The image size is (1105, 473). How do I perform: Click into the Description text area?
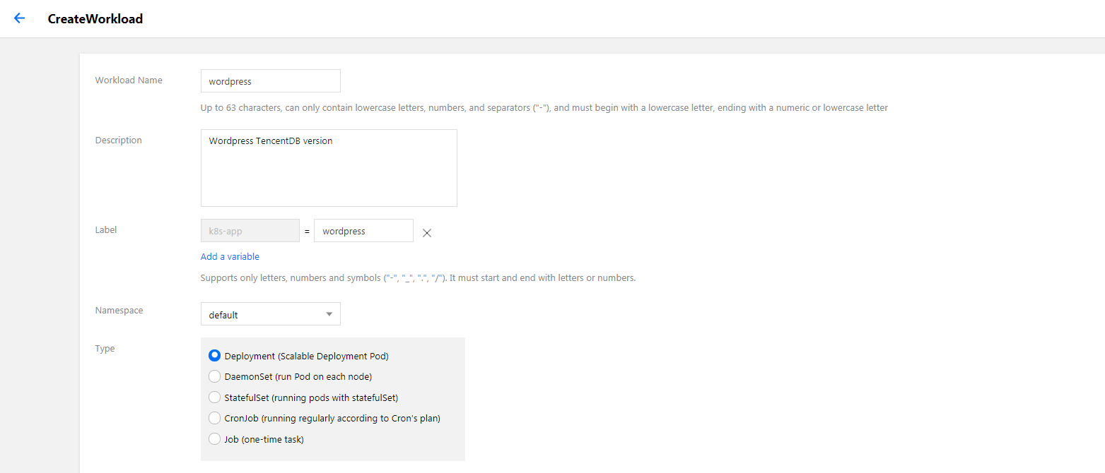(x=329, y=168)
